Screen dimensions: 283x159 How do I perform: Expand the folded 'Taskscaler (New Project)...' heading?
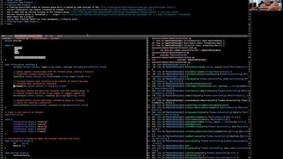(x=21, y=3)
